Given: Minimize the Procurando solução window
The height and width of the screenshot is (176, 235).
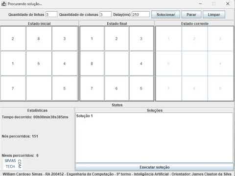Looking at the screenshot, I should click(200, 3).
